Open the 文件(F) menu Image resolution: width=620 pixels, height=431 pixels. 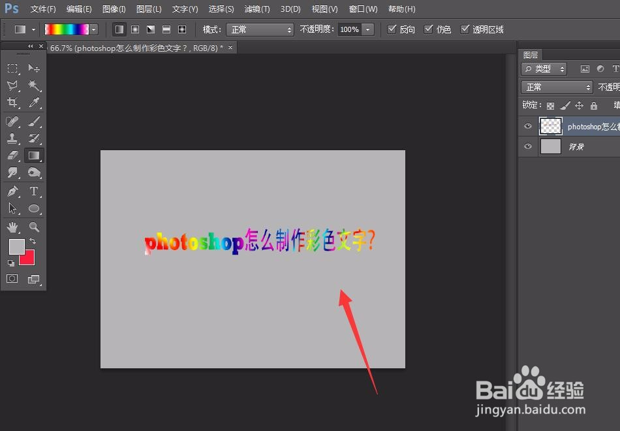[43, 8]
